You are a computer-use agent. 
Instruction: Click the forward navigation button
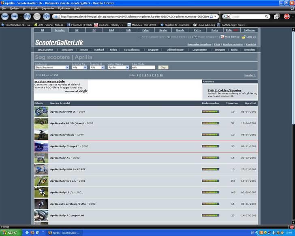click(x=15, y=16)
